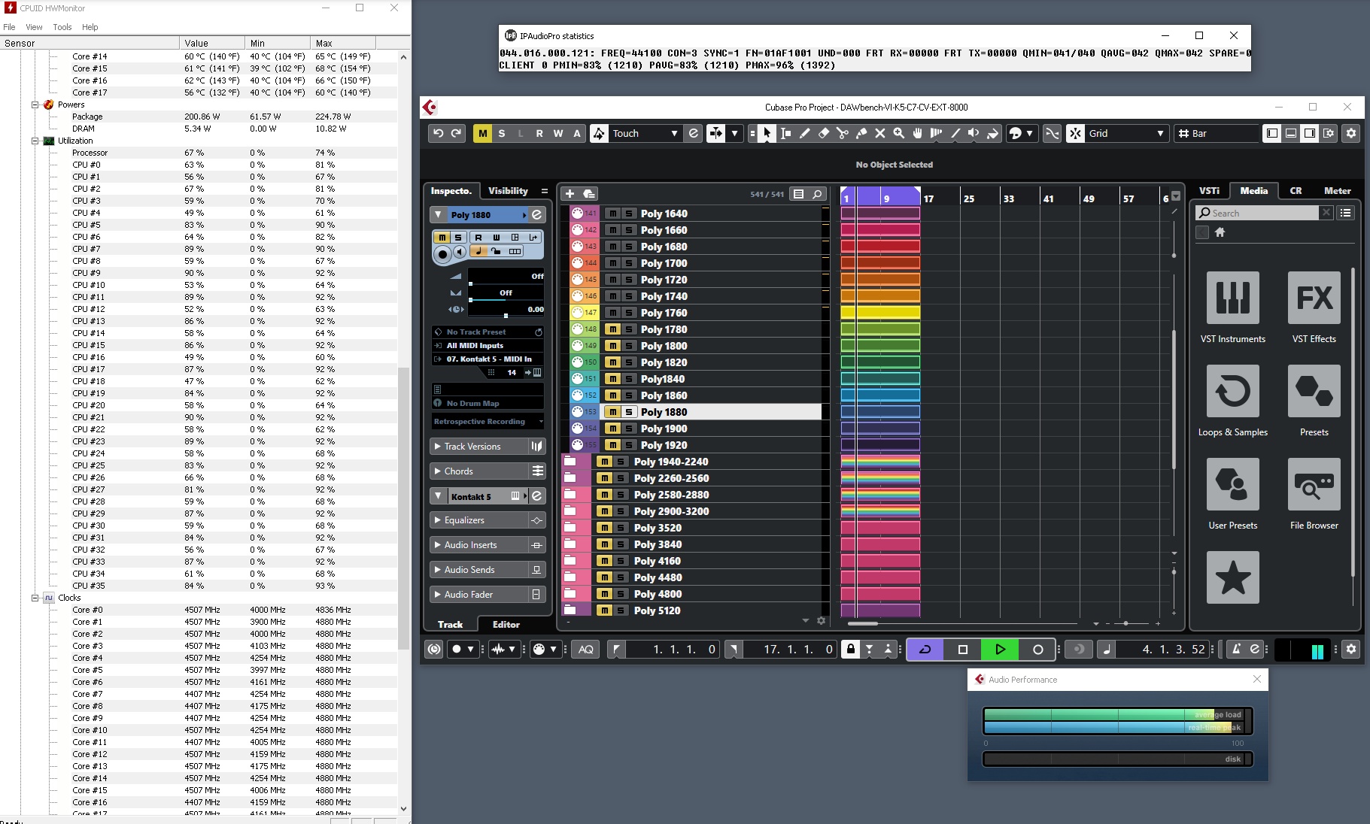This screenshot has width=1370, height=824.
Task: Switch to Meter tab in right zone
Action: [x=1337, y=191]
